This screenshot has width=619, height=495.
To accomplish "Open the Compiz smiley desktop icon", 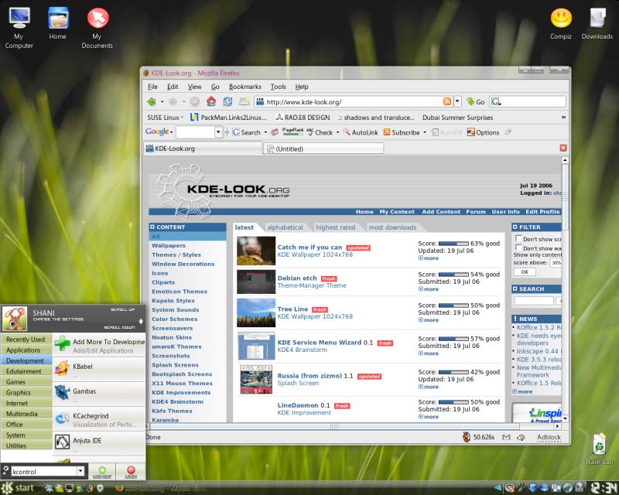I will 561,24.
